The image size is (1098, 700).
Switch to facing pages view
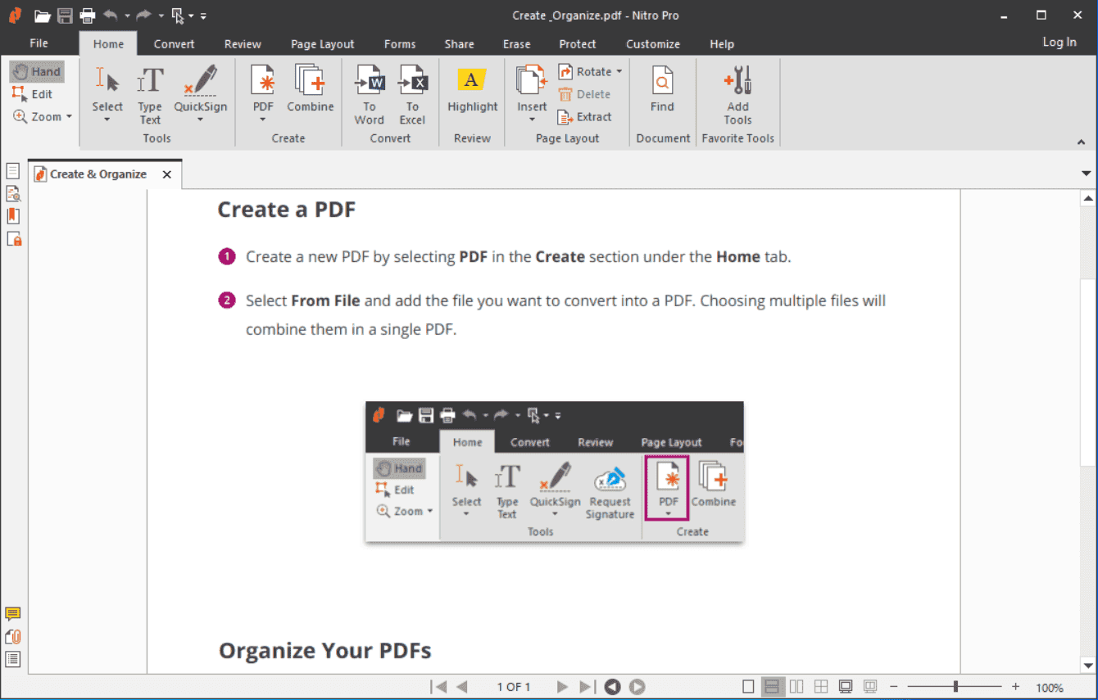point(796,687)
